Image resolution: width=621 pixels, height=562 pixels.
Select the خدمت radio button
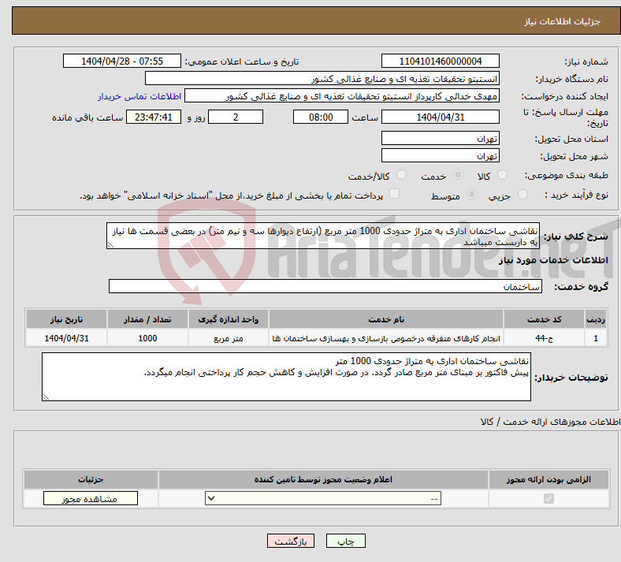[458, 175]
